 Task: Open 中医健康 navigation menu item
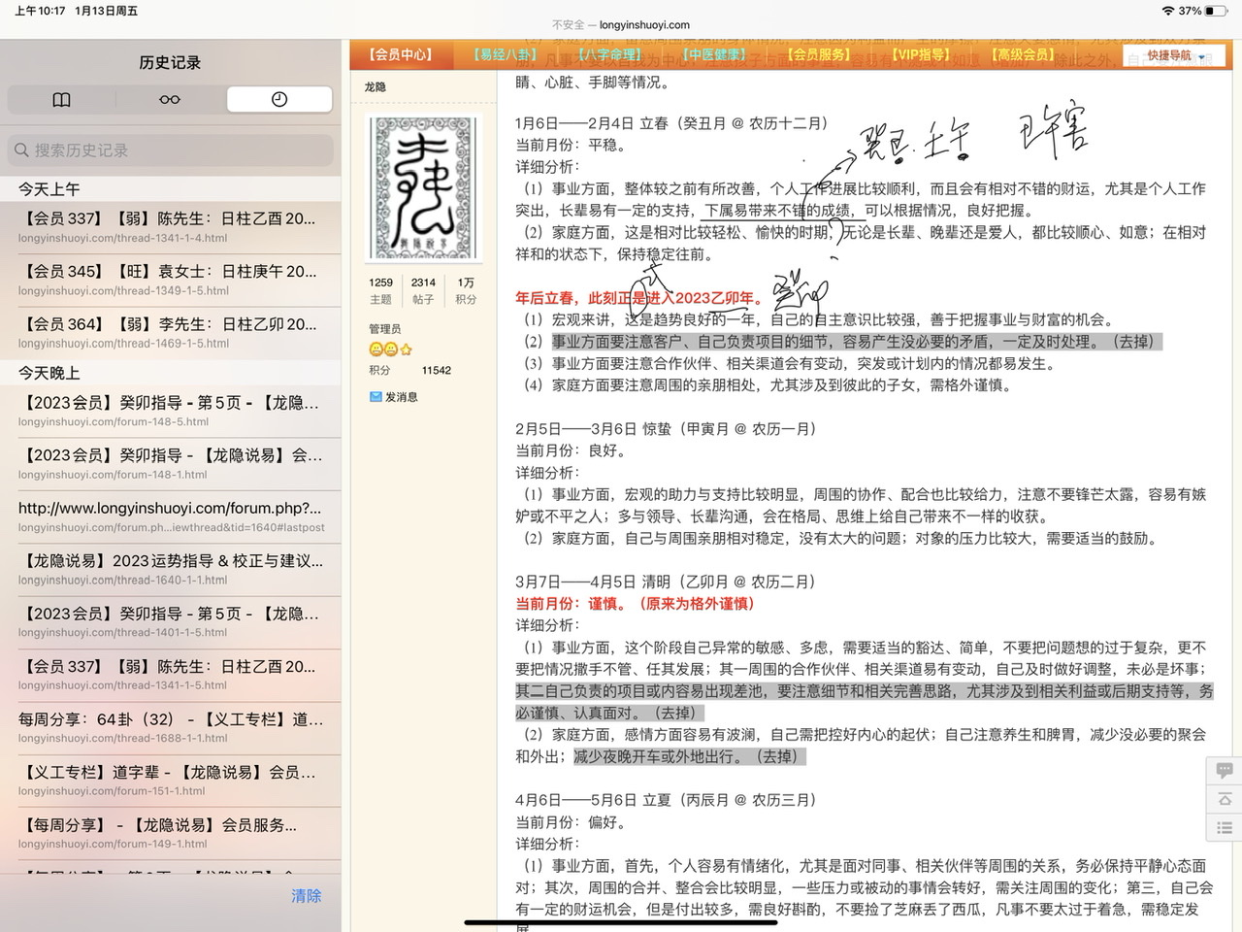[x=714, y=55]
